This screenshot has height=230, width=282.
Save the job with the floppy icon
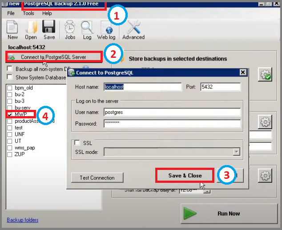49,30
